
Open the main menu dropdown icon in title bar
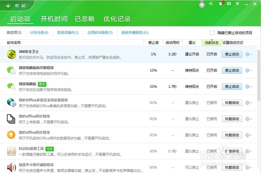click(x=238, y=4)
